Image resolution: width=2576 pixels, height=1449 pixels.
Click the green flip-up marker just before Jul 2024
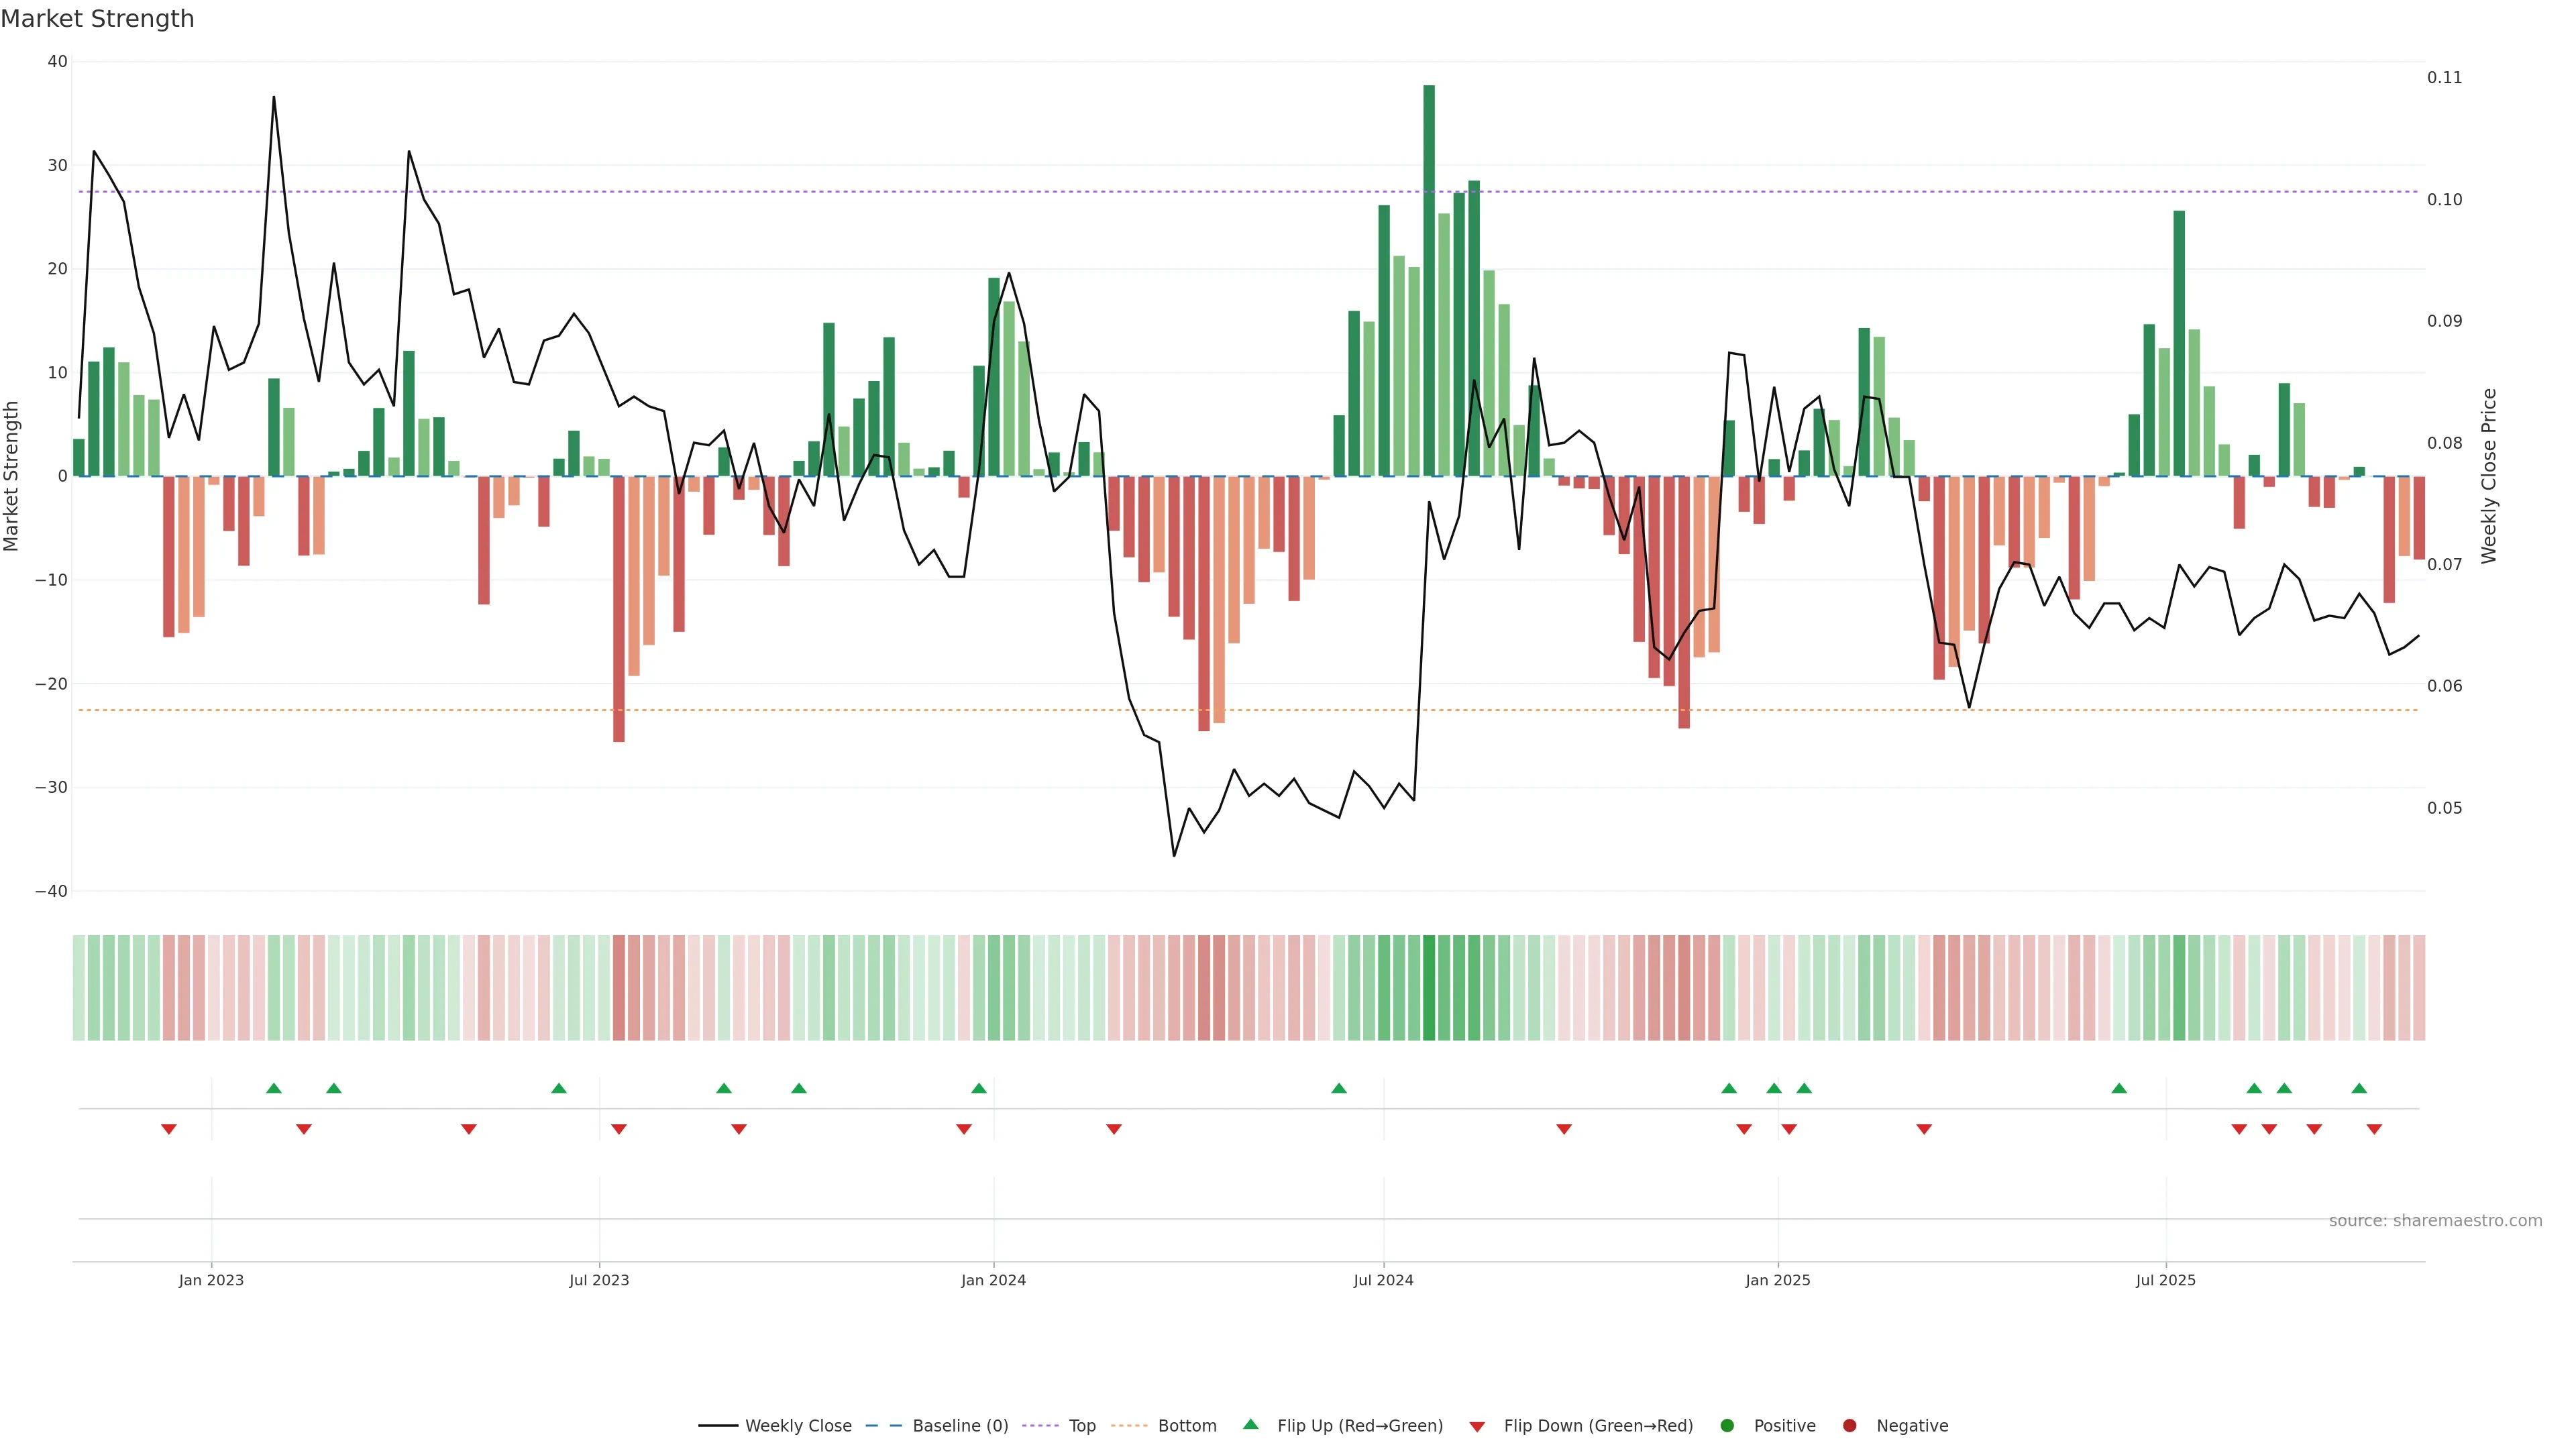[1339, 1088]
